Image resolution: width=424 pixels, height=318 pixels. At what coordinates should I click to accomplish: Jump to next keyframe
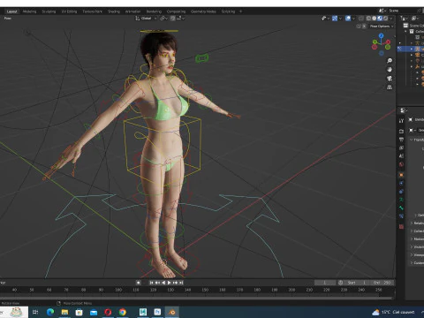175,283
